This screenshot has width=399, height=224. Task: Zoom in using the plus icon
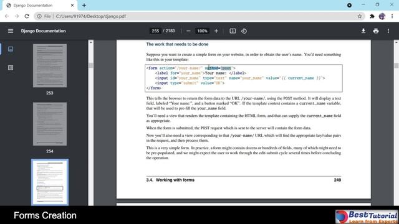216,31
